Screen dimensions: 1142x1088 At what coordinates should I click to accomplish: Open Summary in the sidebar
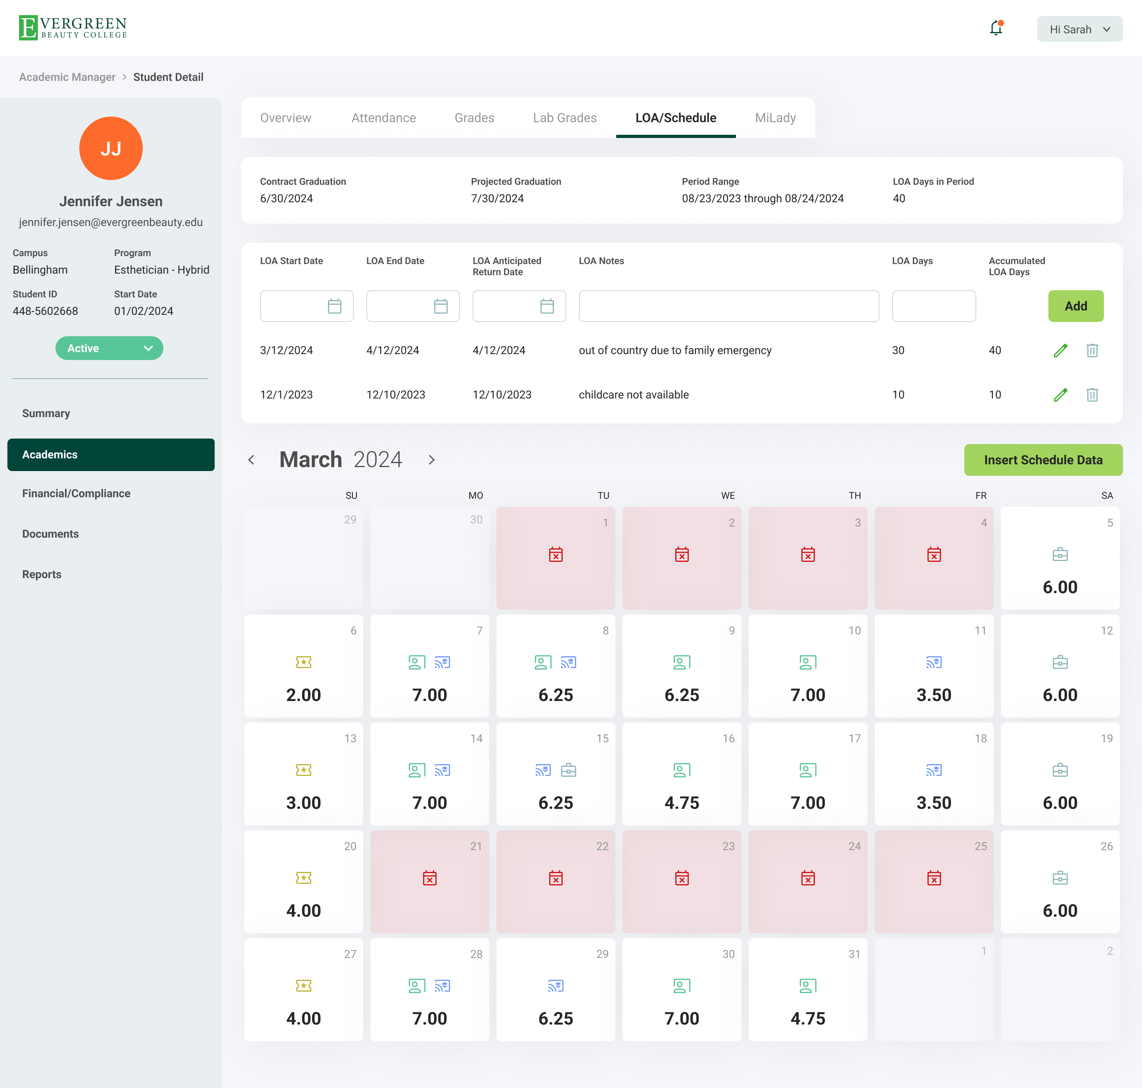pos(46,414)
